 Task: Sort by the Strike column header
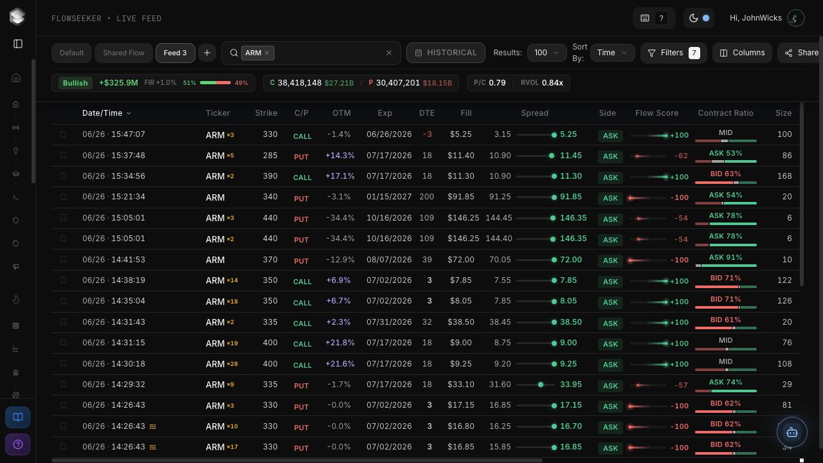click(x=266, y=113)
